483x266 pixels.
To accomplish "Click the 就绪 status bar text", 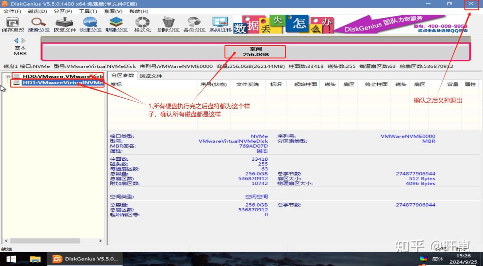I will coord(6,249).
